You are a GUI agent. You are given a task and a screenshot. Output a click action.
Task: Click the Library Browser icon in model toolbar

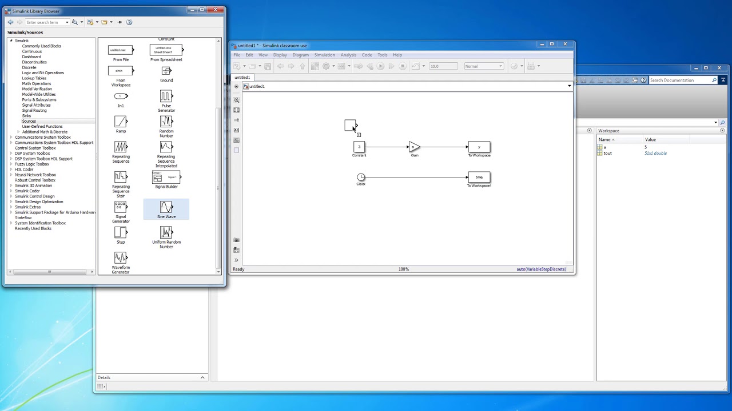pyautogui.click(x=315, y=66)
